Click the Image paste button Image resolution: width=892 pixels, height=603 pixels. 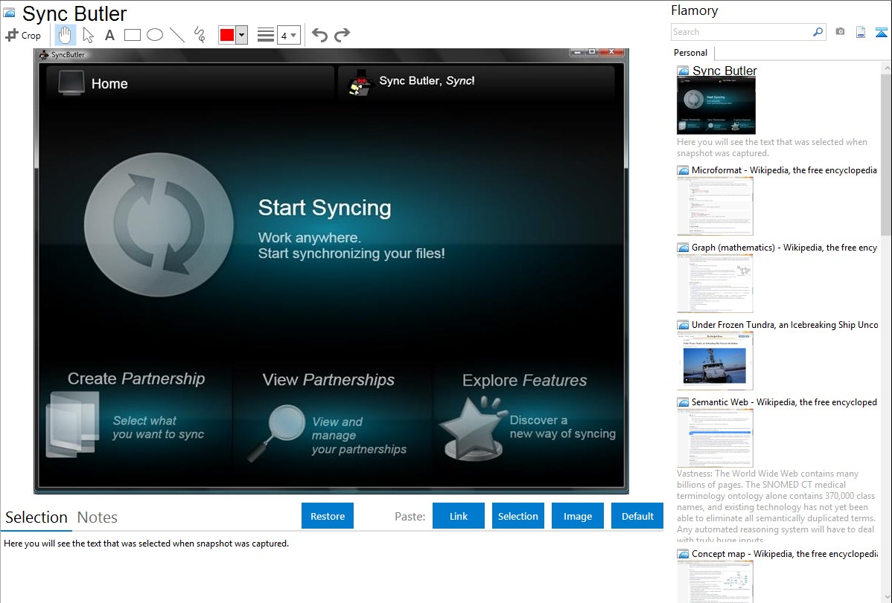[578, 516]
